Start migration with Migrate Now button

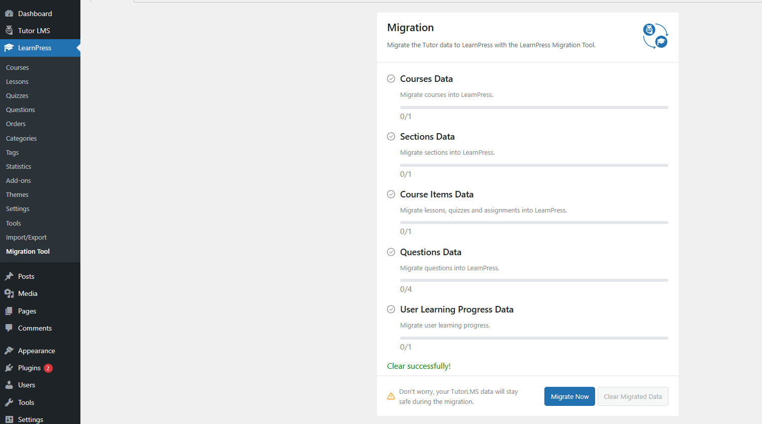pyautogui.click(x=569, y=396)
